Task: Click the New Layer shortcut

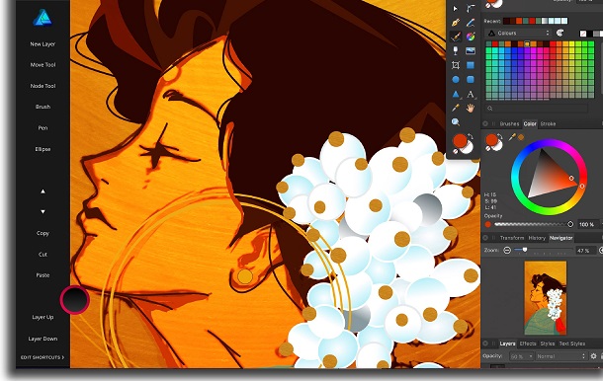Action: pos(43,44)
